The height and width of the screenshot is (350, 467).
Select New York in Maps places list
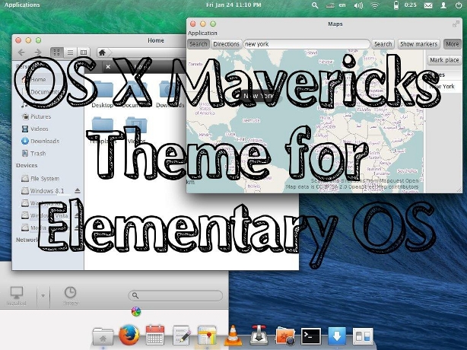click(444, 87)
